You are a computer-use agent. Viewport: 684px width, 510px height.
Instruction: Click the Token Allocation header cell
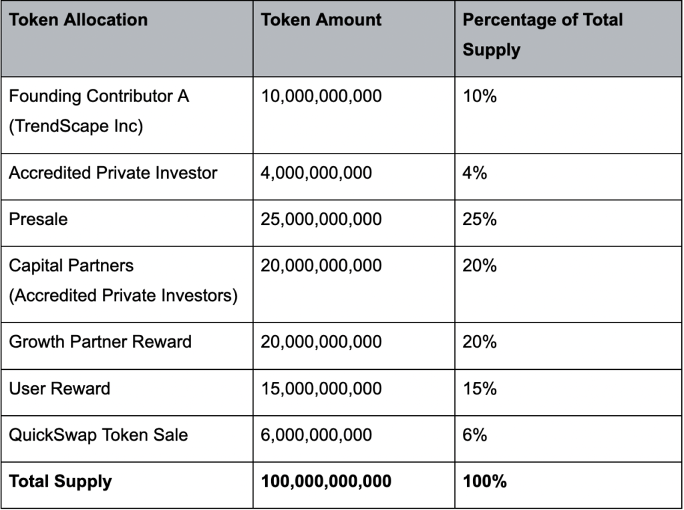coord(127,39)
